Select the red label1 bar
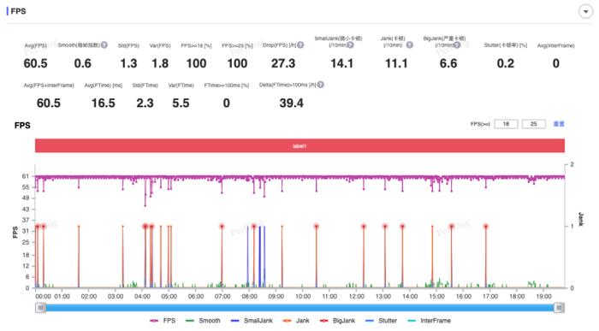Screen dimensions: 599x331 tap(299, 146)
